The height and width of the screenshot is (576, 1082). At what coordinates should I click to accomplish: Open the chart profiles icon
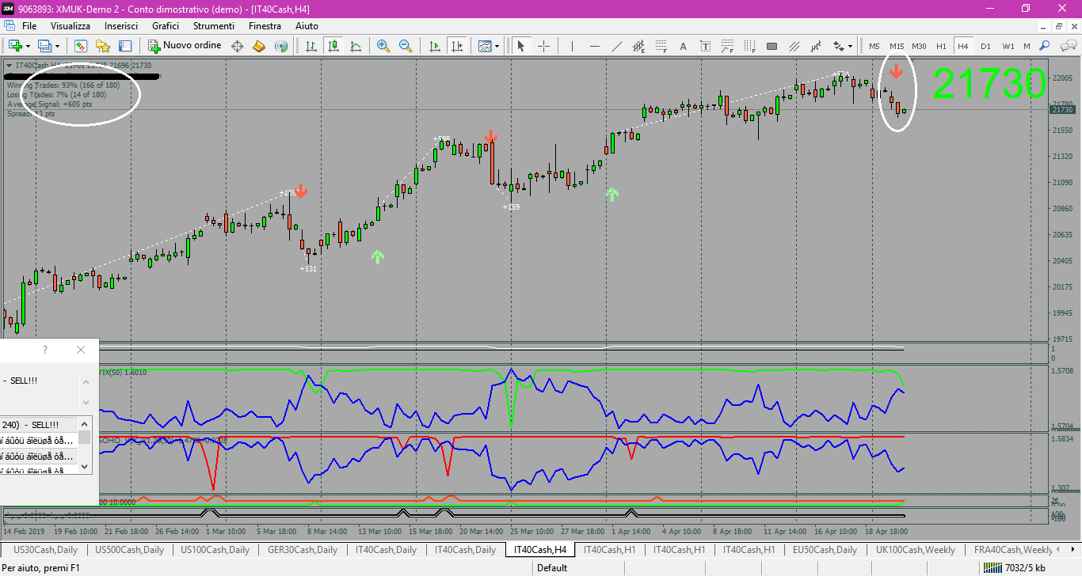45,46
